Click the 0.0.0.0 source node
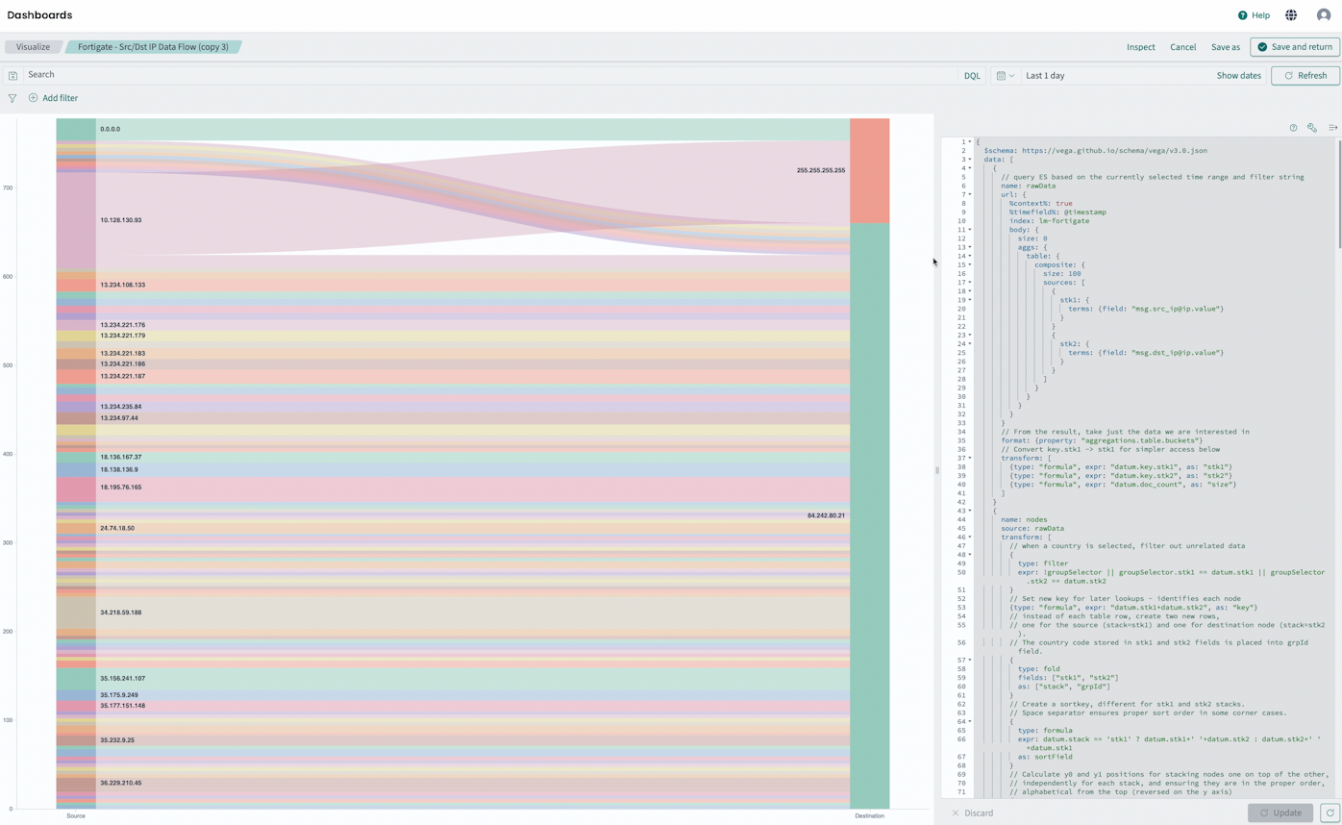 coord(76,129)
